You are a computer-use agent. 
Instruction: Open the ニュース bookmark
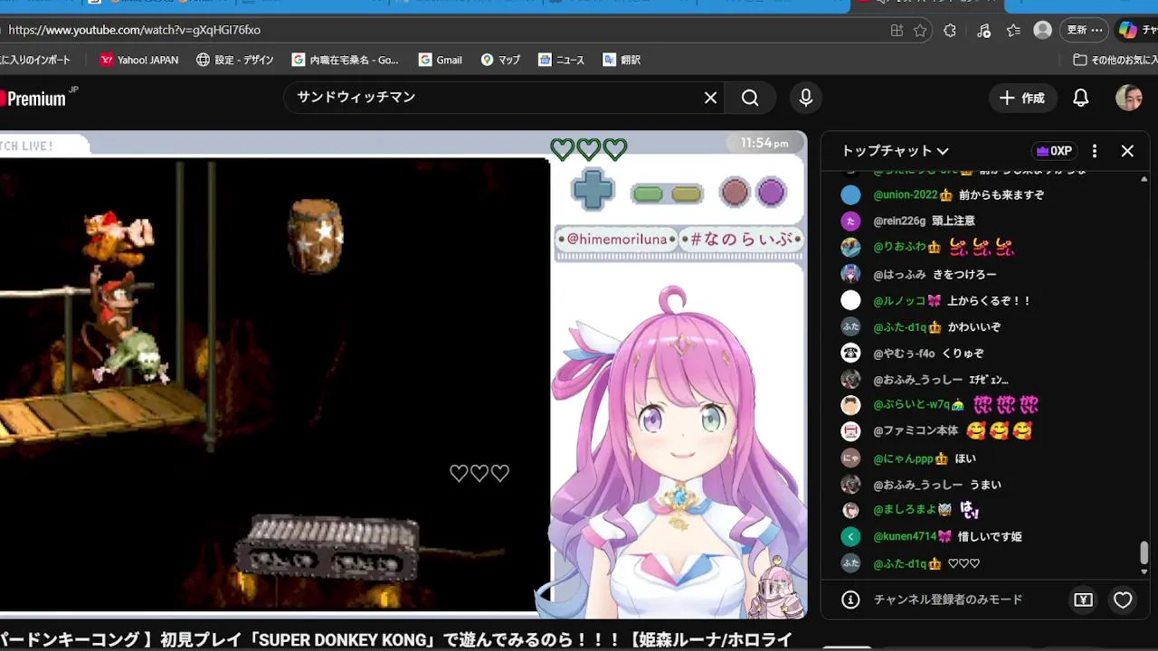(x=561, y=60)
